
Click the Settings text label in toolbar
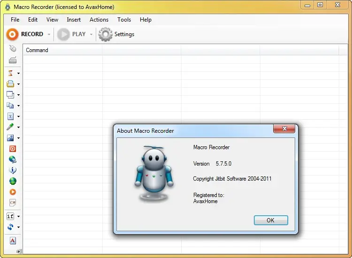click(124, 34)
